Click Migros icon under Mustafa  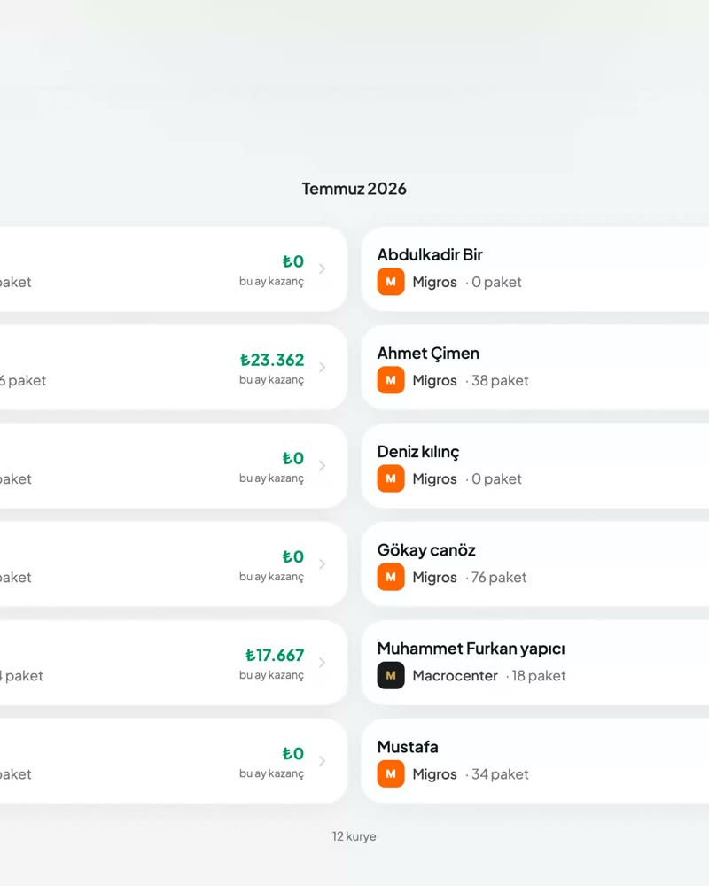point(391,773)
